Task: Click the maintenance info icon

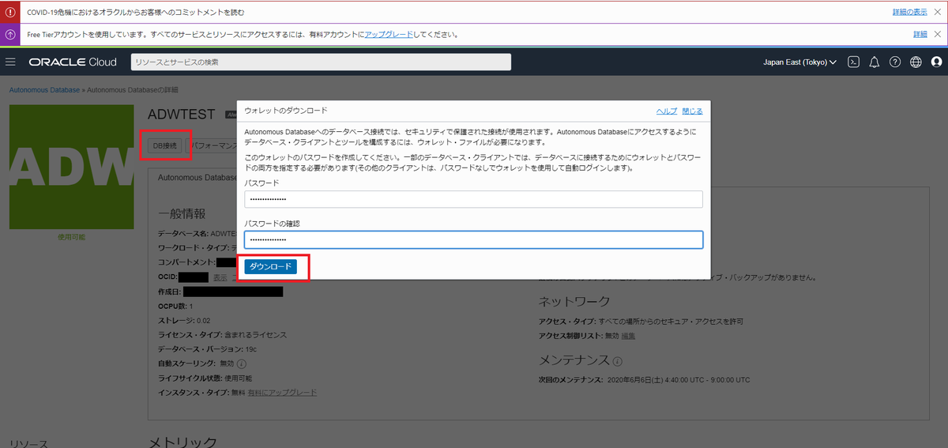Action: [x=617, y=360]
